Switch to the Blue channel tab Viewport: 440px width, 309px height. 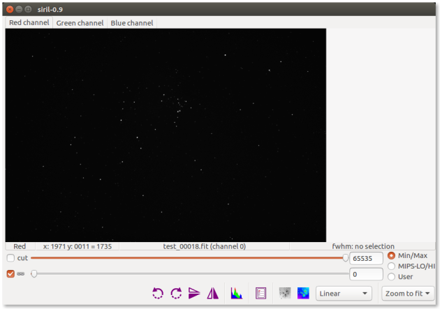(x=131, y=23)
